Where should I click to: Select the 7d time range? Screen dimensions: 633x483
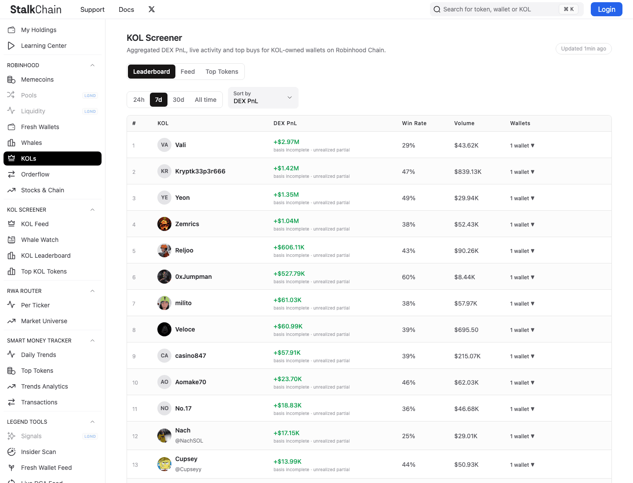click(159, 100)
